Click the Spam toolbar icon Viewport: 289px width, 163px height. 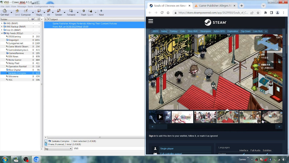(x=90, y=12)
